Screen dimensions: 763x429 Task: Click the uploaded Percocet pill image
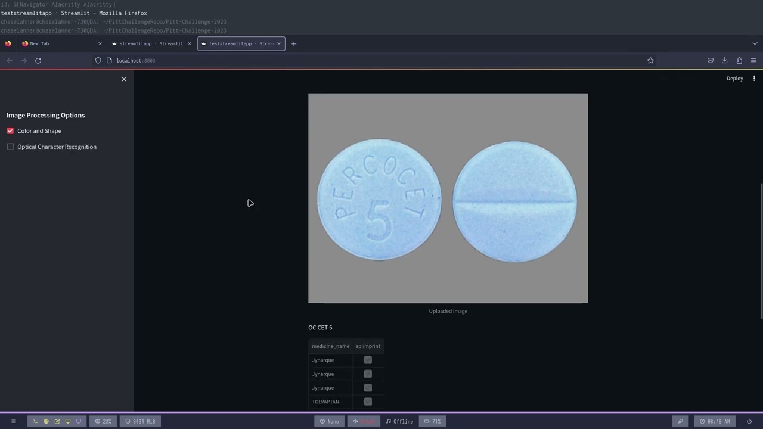(448, 198)
